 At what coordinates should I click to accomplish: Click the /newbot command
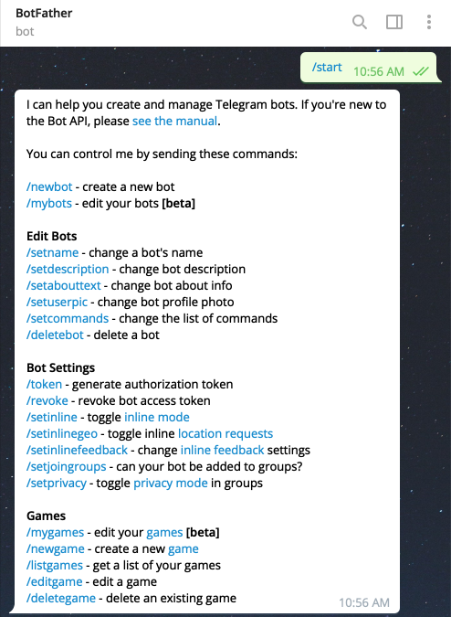49,186
